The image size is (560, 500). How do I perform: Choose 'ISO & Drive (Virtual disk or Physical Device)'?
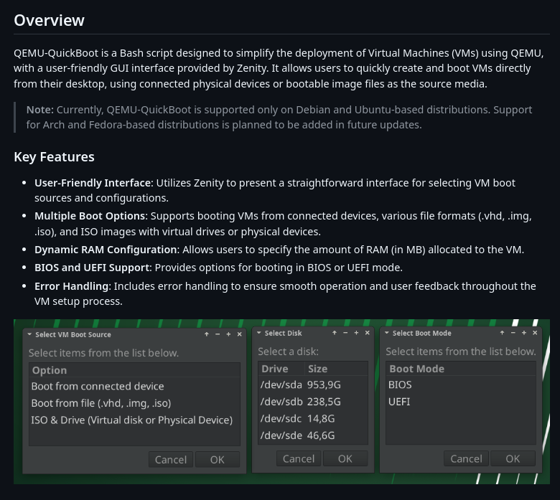[134, 420]
